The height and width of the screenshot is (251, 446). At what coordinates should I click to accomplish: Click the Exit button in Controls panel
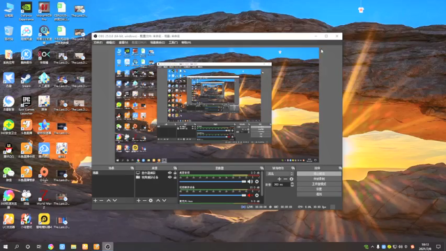pos(319,194)
